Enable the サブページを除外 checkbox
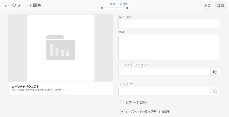Image resolution: width=229 pixels, height=117 pixels. point(122,102)
